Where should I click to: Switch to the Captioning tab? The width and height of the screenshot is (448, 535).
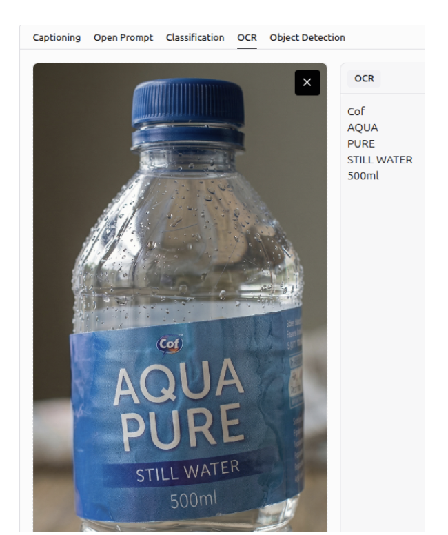coord(57,37)
